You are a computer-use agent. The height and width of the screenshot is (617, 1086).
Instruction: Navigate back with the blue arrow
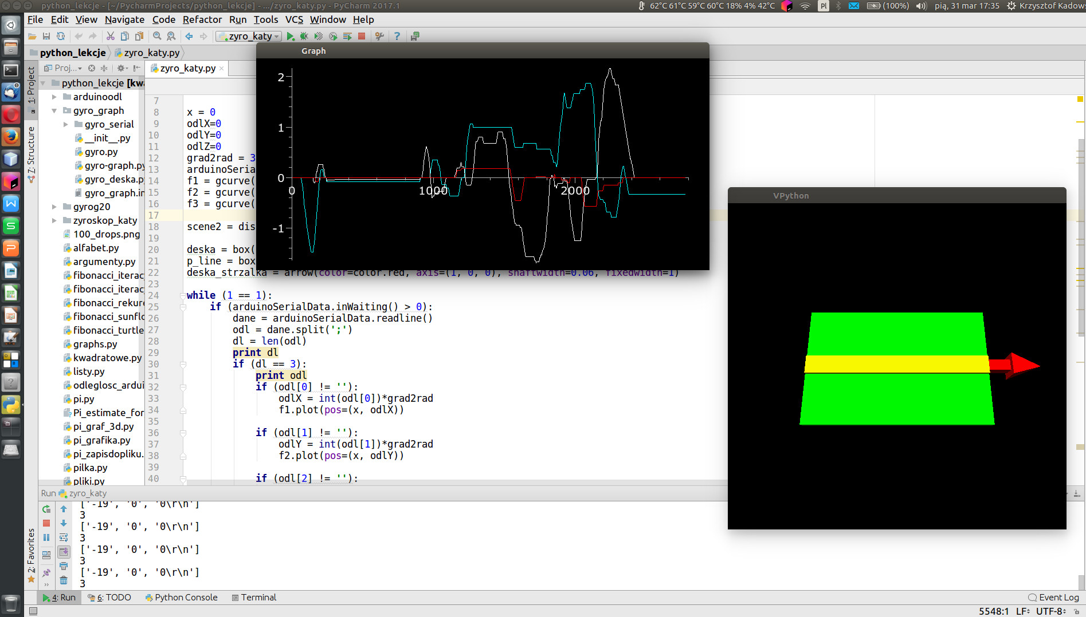point(189,36)
